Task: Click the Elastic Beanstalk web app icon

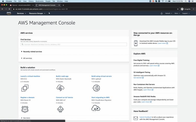Action: pos(60,88)
